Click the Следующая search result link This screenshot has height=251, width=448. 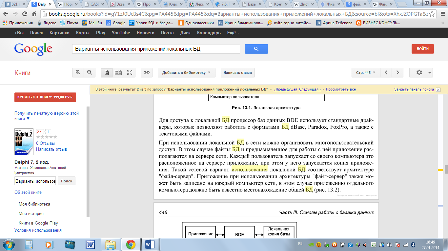coord(310,89)
